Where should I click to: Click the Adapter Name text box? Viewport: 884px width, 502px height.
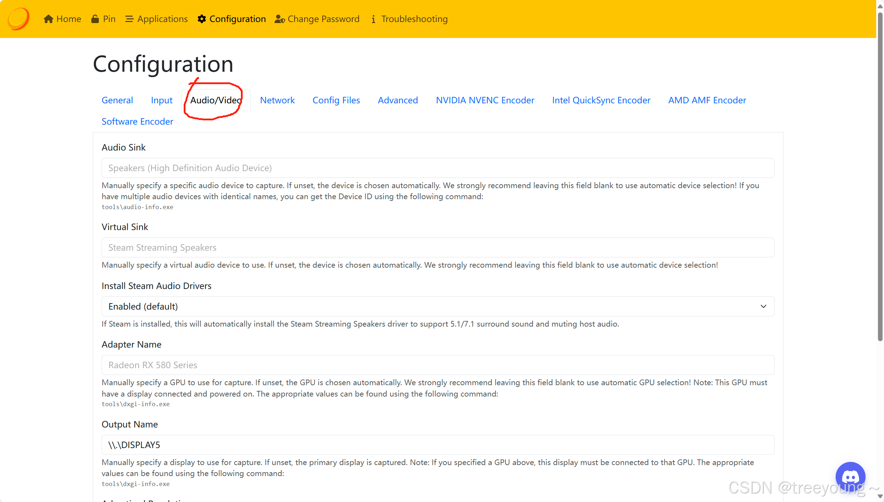438,365
